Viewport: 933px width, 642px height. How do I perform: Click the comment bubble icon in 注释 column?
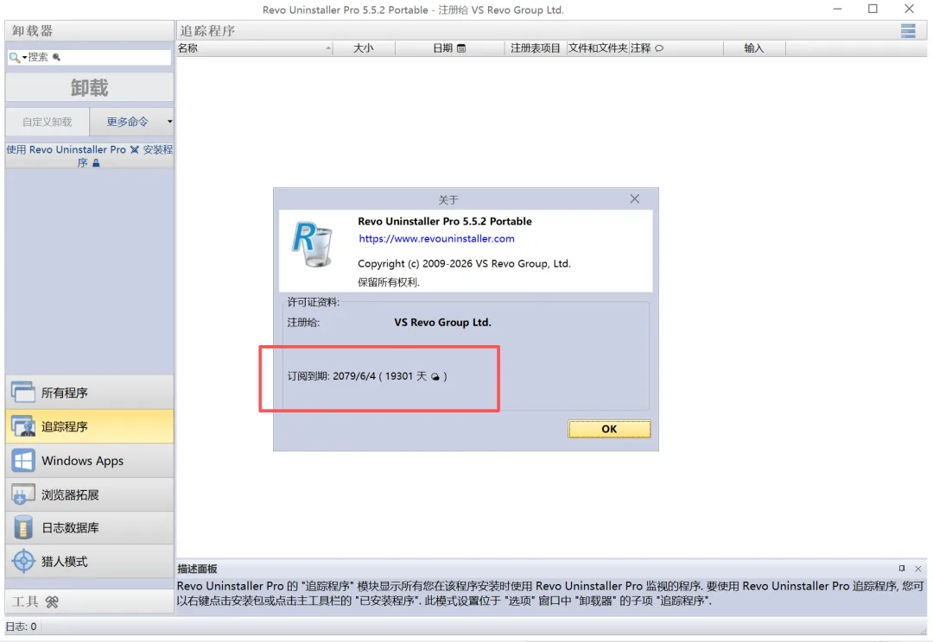(659, 48)
